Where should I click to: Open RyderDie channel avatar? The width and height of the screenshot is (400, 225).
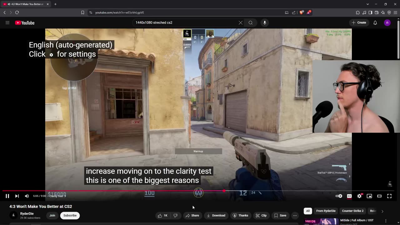pos(13,215)
